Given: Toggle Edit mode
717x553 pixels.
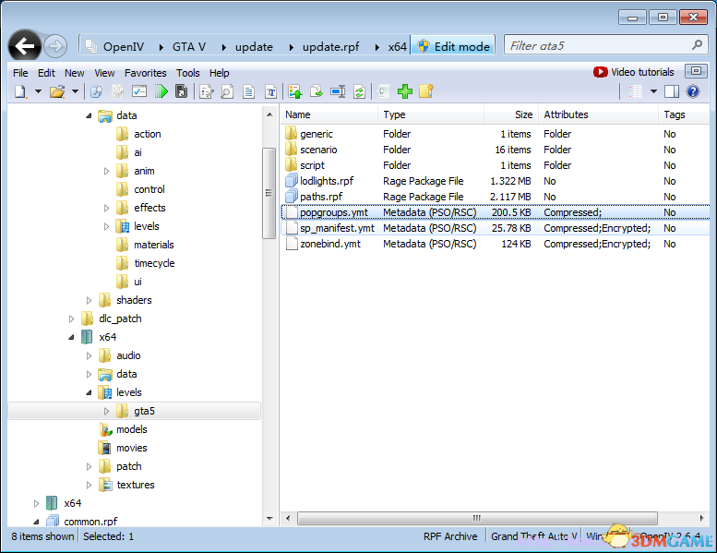Looking at the screenshot, I should (454, 46).
